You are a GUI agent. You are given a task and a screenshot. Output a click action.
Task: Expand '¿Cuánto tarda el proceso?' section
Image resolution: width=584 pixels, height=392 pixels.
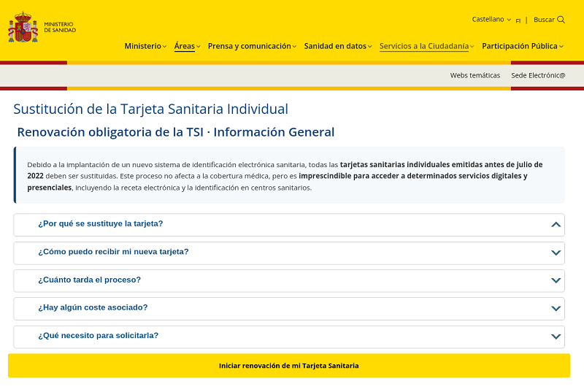[x=289, y=281]
